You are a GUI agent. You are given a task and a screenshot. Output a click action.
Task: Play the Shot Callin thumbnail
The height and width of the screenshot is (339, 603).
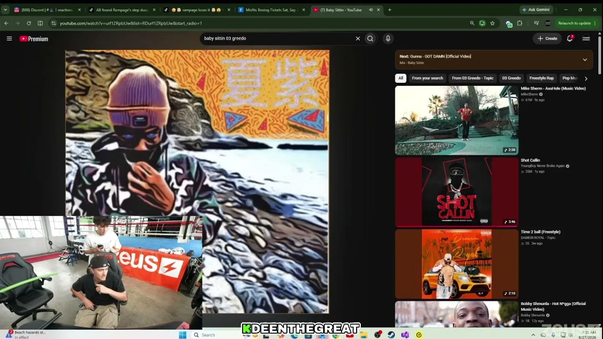[456, 192]
